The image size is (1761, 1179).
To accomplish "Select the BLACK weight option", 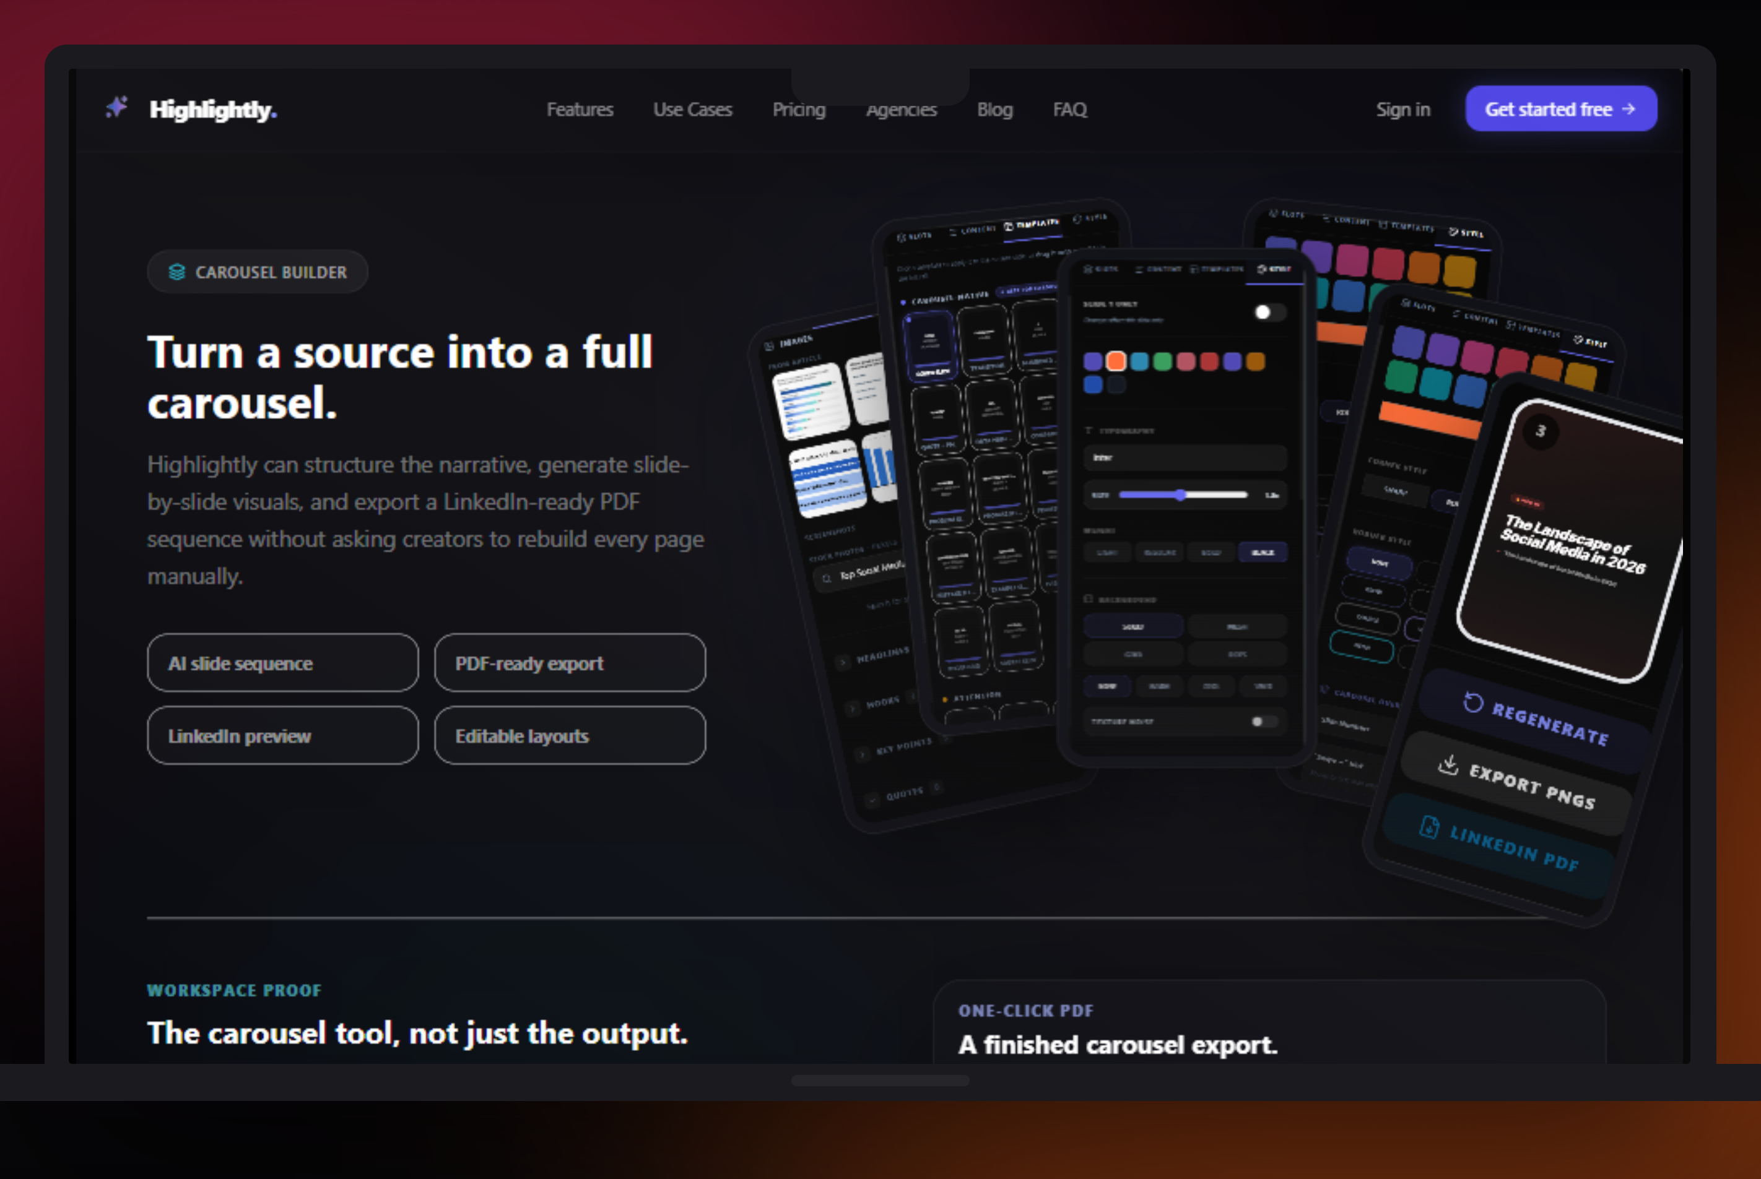I will 1263,553.
